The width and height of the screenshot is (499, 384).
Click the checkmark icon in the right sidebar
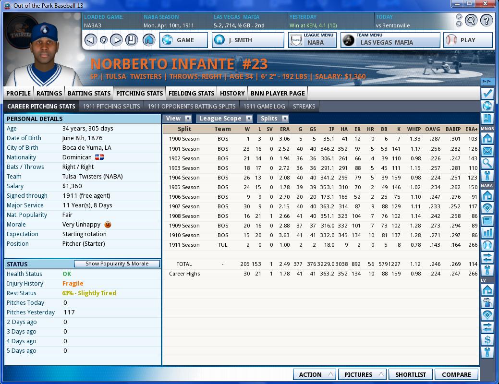click(487, 94)
